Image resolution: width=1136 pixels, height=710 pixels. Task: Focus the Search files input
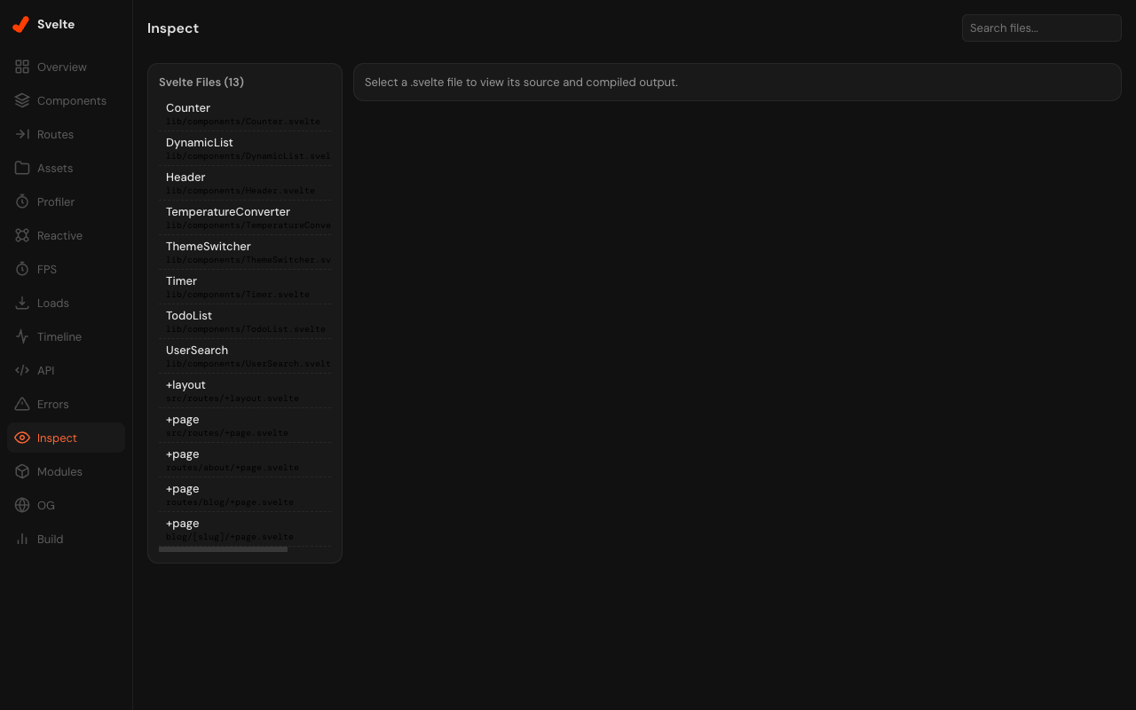1042,28
